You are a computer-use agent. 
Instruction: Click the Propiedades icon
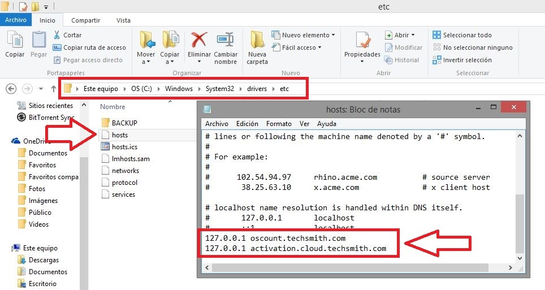(x=363, y=40)
